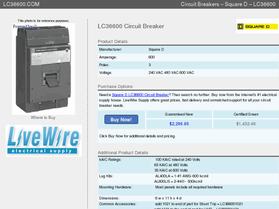This screenshot has width=279, height=209.
Task: Click the Amperage value 600
Action: click(x=152, y=57)
